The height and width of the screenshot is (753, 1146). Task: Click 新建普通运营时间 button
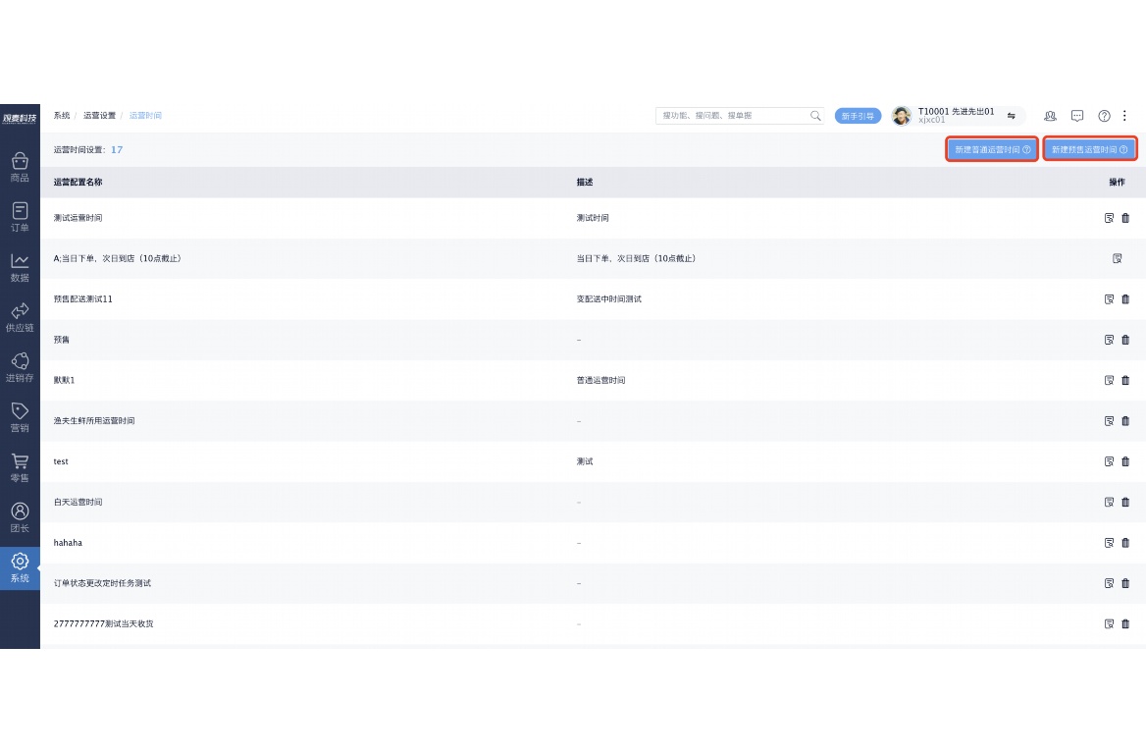[x=992, y=150]
